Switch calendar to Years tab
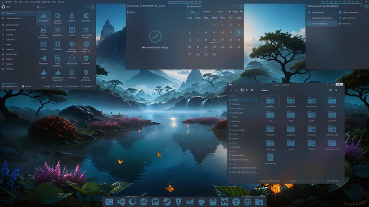369x207 pixels. 220,12
